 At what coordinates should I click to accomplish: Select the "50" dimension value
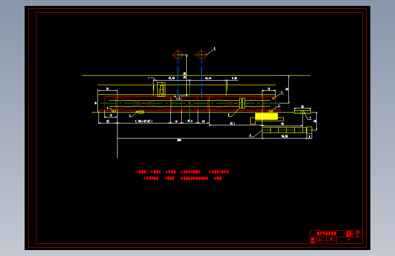[282, 124]
